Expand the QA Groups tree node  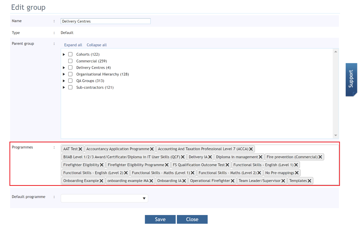pos(64,81)
